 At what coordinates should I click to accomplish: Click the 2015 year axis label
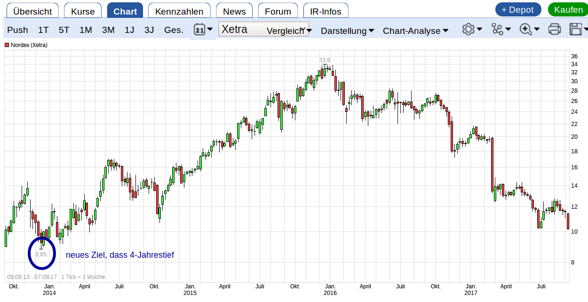pyautogui.click(x=190, y=293)
